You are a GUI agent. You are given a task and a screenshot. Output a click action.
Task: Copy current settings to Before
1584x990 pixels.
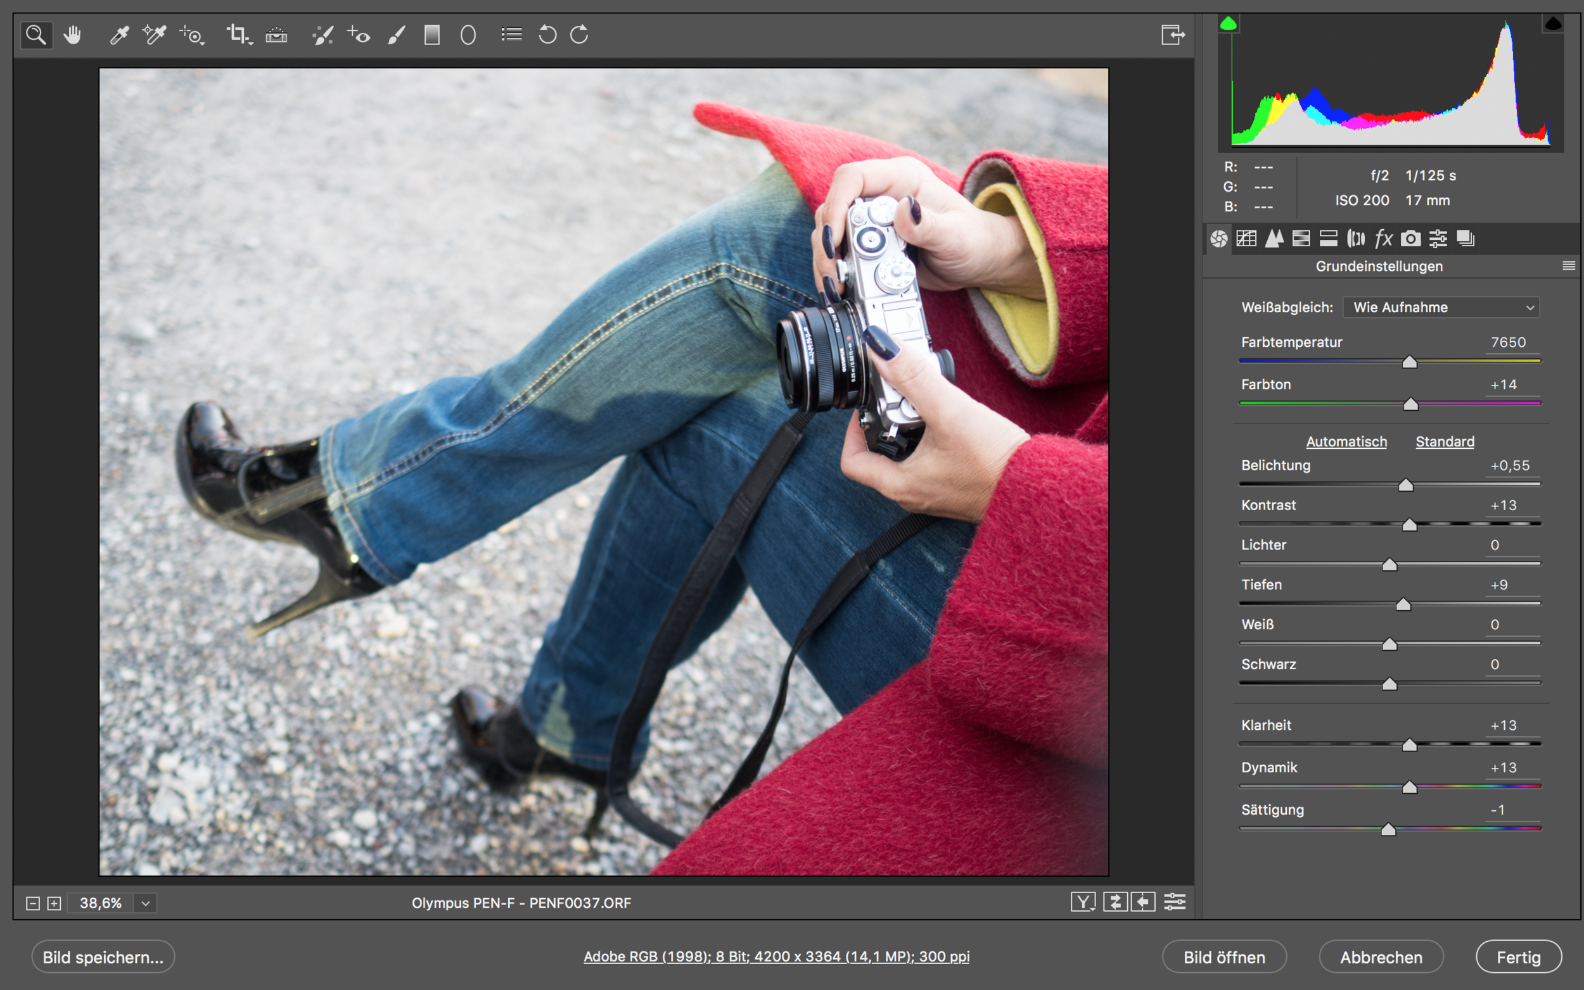click(x=1143, y=902)
